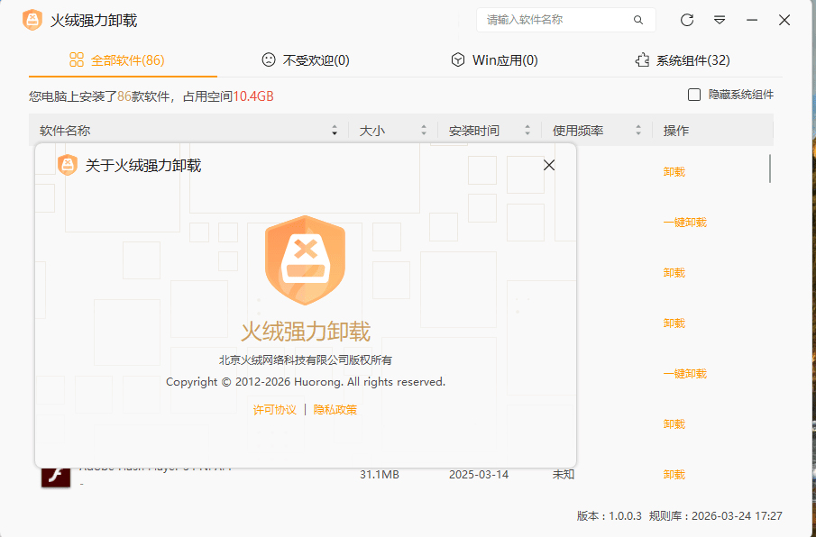Open the 不受欢迎(0) tab

coord(305,60)
